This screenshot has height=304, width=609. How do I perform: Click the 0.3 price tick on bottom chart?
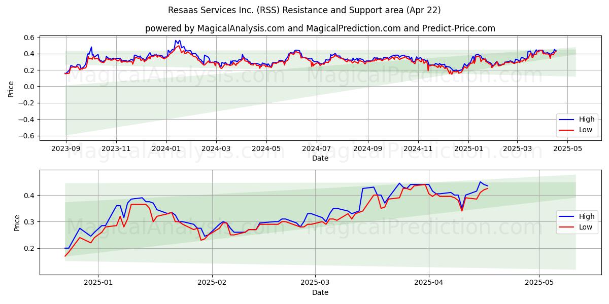[29, 222]
